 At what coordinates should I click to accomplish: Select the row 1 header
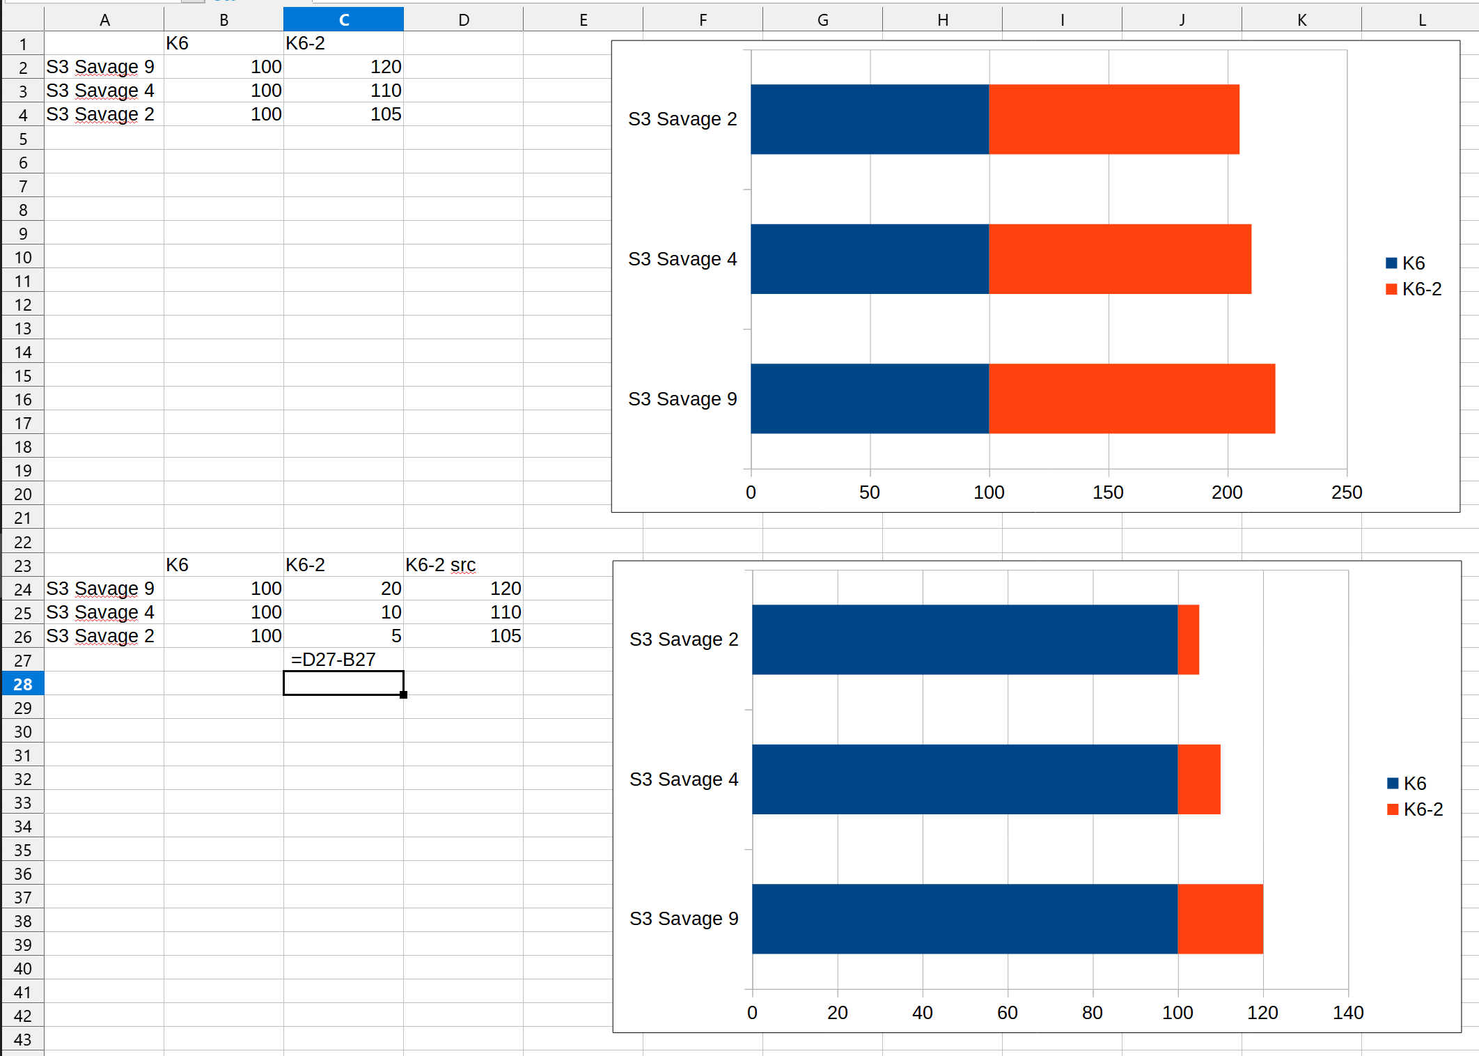22,43
